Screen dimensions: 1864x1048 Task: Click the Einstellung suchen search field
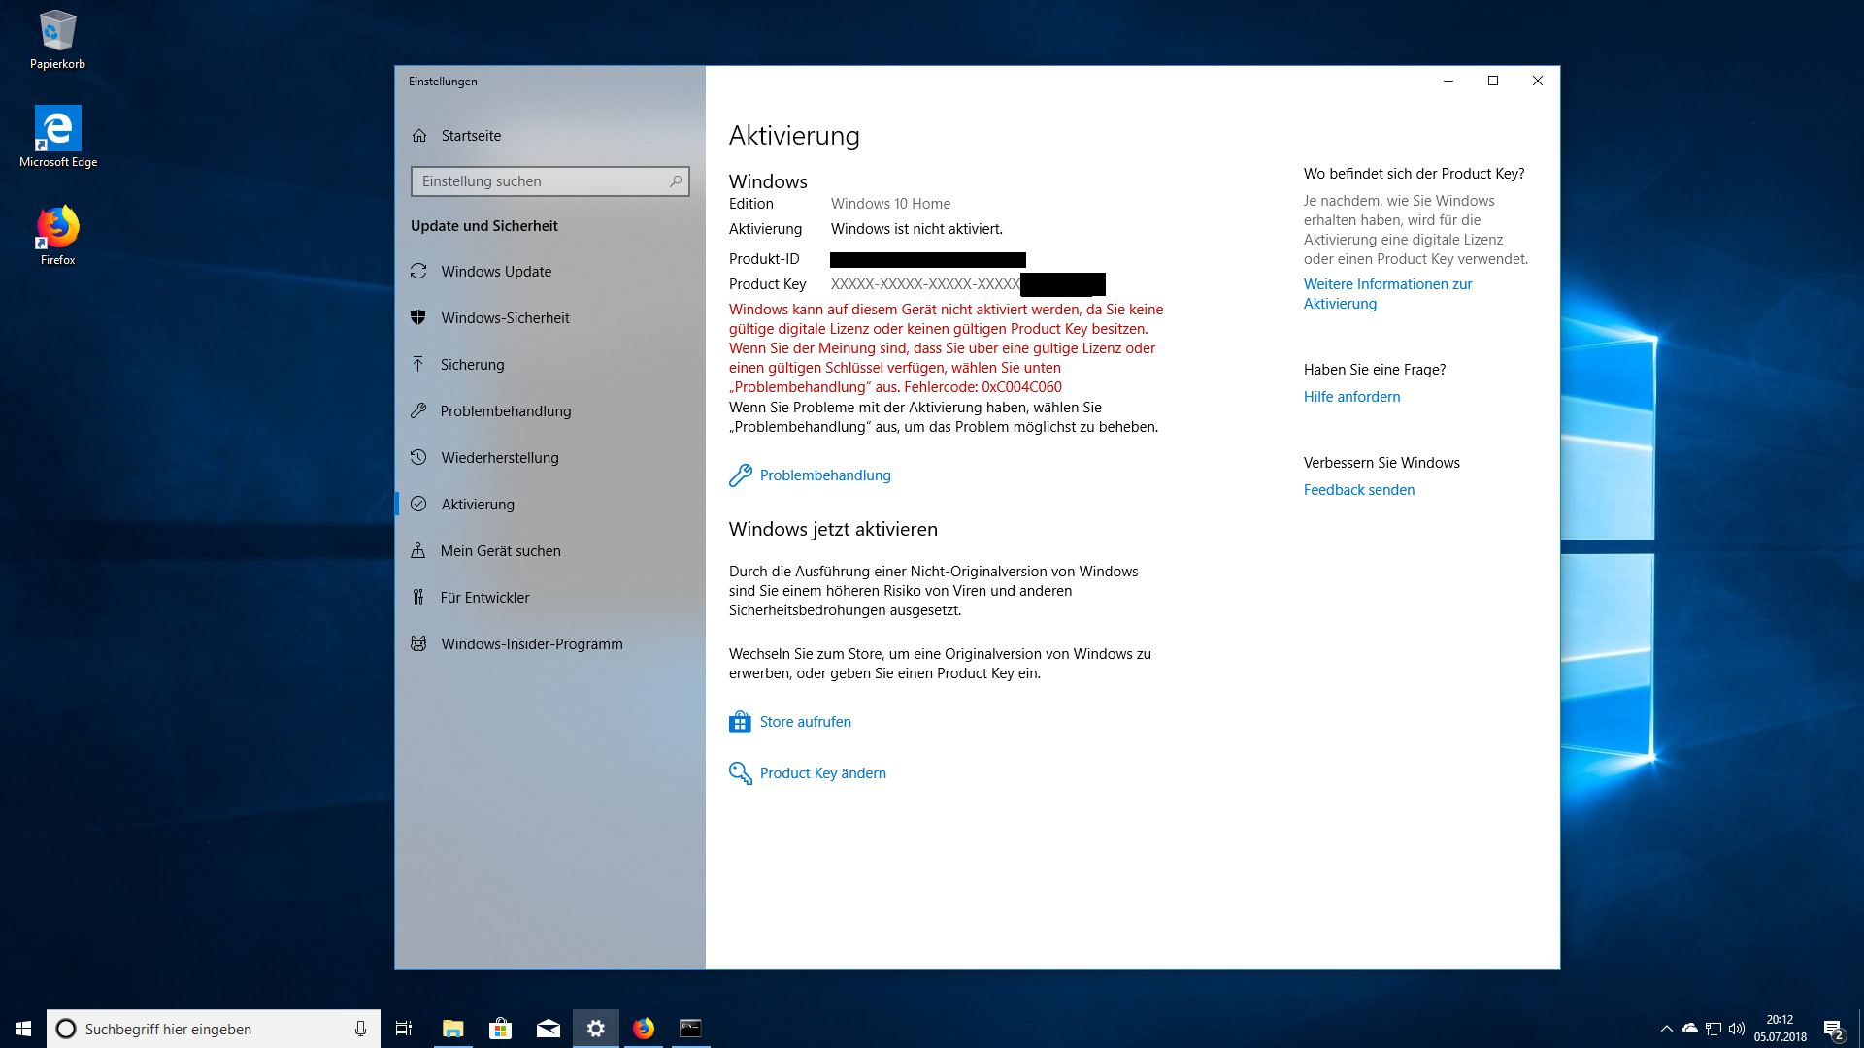(549, 181)
